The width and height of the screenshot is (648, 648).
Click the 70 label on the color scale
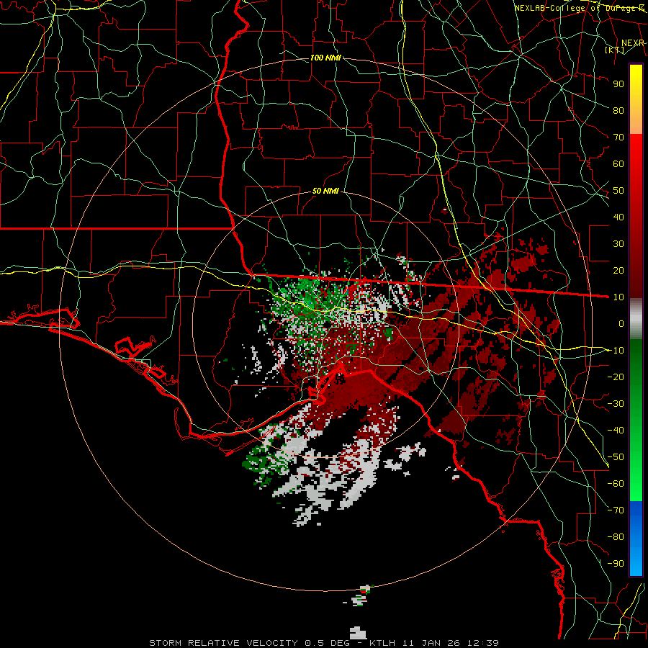(x=618, y=138)
